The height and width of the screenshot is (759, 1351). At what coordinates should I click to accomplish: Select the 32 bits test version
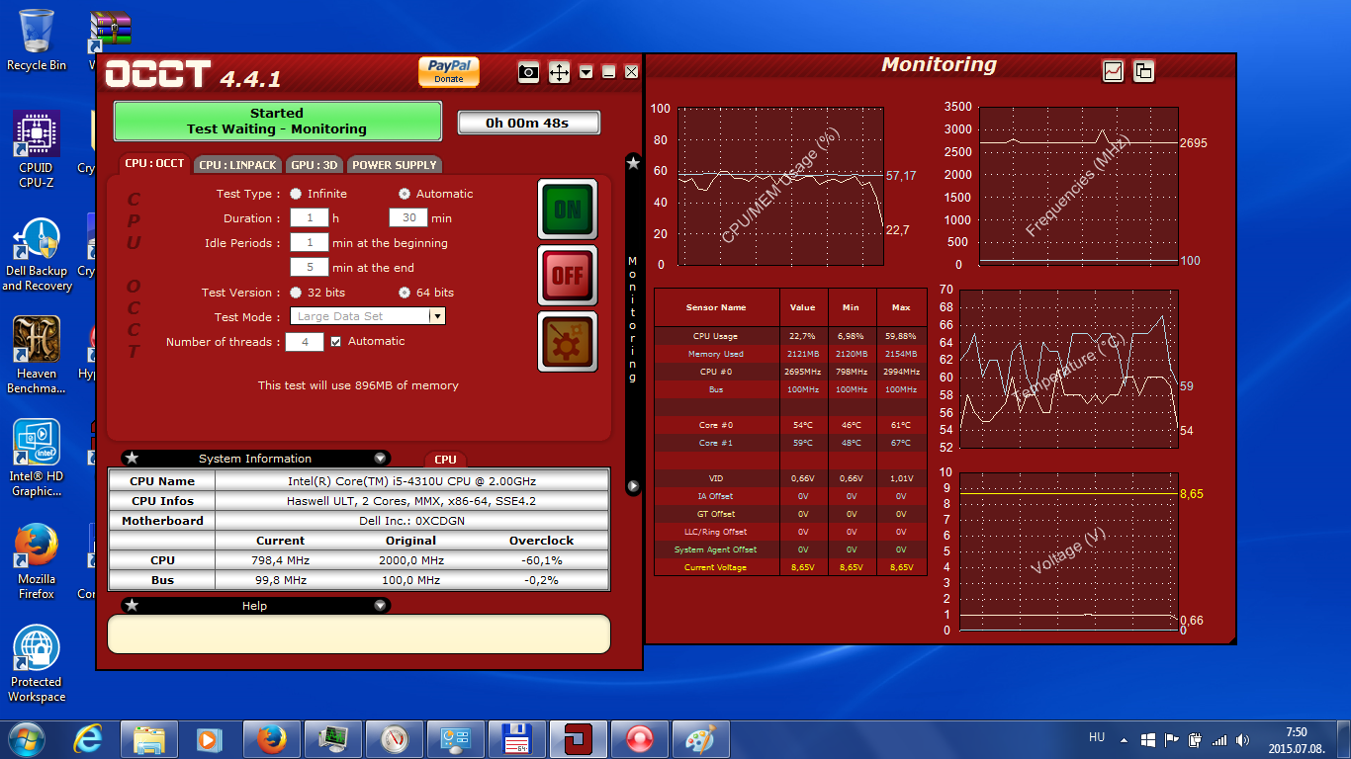click(x=296, y=293)
